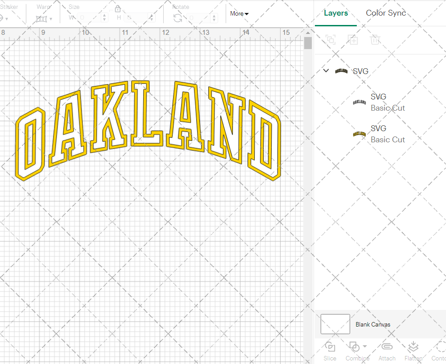Collapse the SVG group layer
Screen dimensions: 446x364
[326, 70]
